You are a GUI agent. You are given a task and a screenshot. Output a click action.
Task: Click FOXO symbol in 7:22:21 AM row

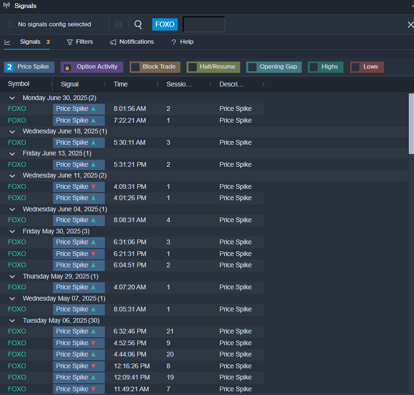17,120
